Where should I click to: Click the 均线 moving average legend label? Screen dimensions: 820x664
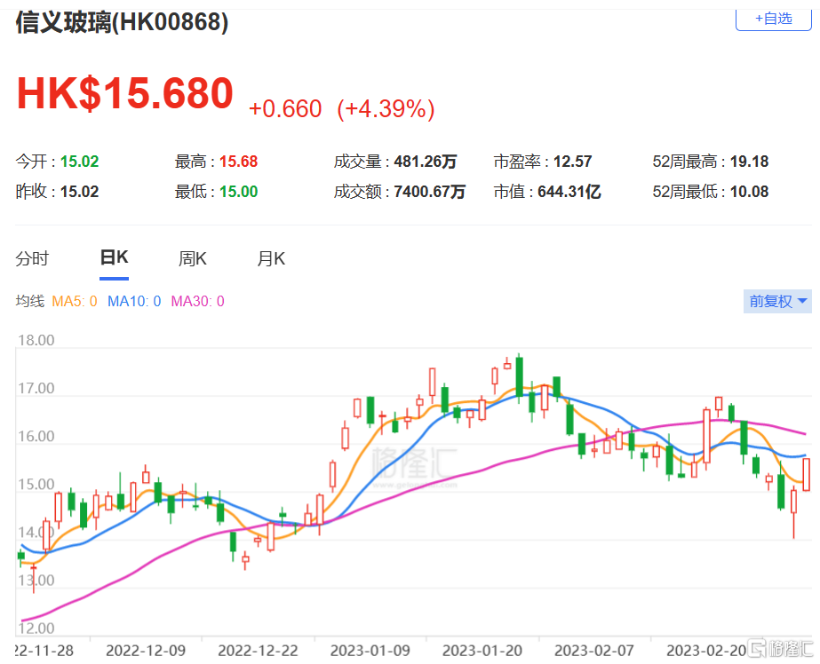coord(30,302)
